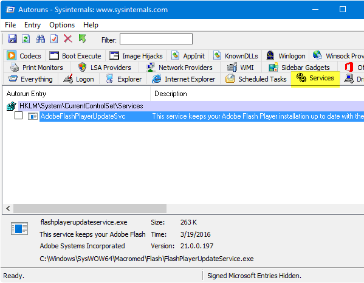The width and height of the screenshot is (364, 283).
Task: Switch to the Codecs tab
Action: click(x=24, y=56)
